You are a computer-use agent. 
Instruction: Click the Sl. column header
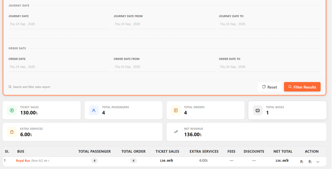point(7,152)
